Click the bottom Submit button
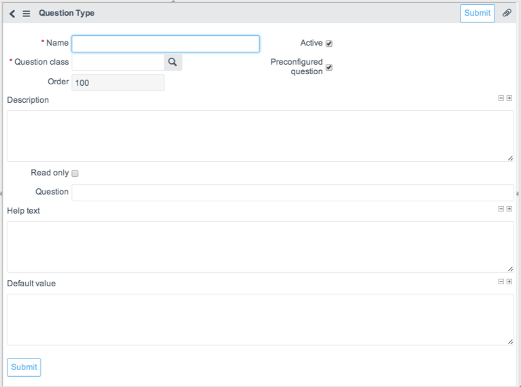Screen dimensions: 521x387 pos(24,367)
